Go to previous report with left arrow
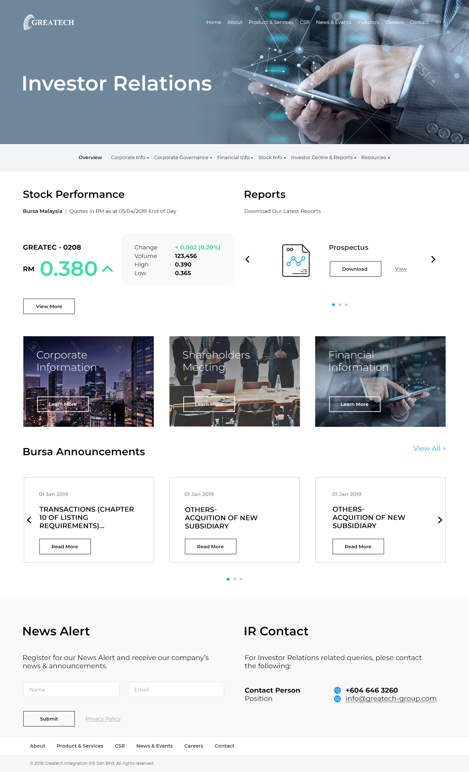The image size is (469, 772). [x=247, y=259]
